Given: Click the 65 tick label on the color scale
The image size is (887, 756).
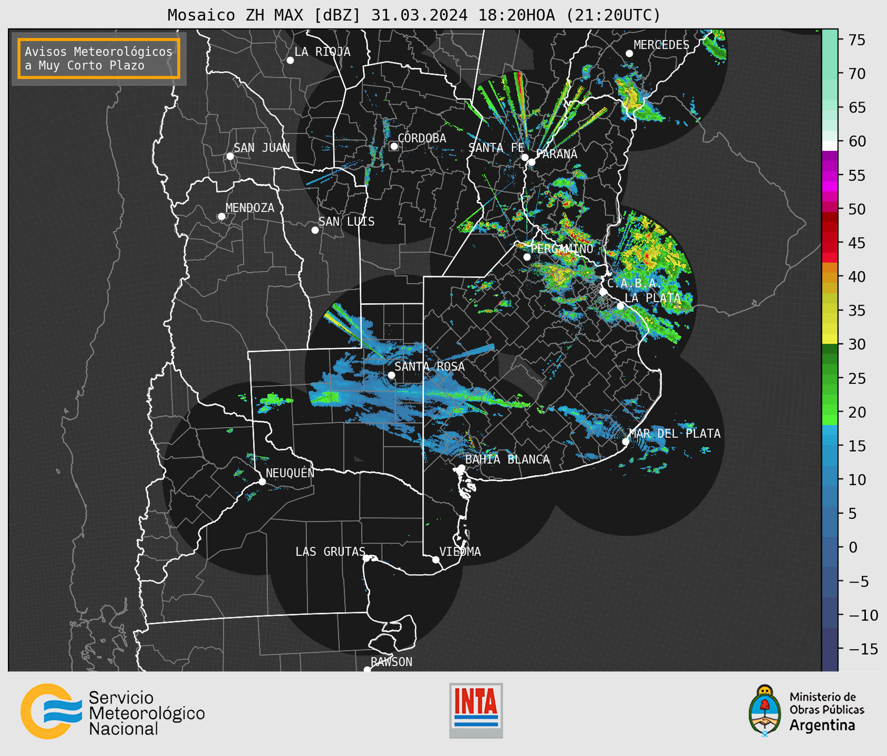Looking at the screenshot, I should tap(857, 108).
